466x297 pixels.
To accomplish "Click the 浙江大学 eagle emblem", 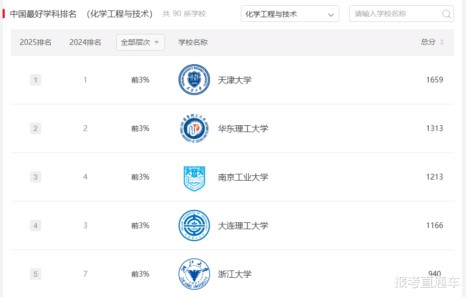I will pyautogui.click(x=194, y=274).
